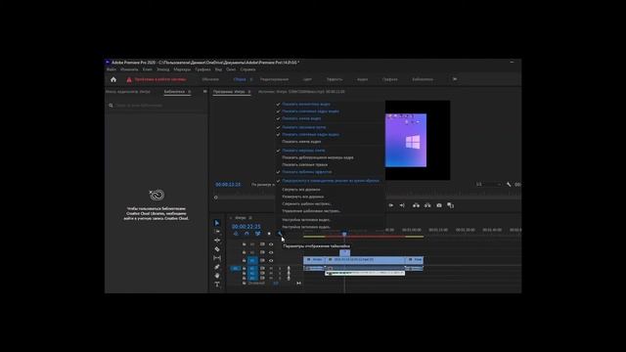
Task: Switch to Эффекты workspace tab
Action: click(335, 79)
